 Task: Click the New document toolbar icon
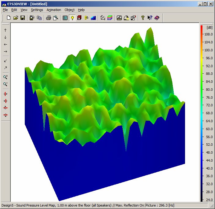point(9,18)
